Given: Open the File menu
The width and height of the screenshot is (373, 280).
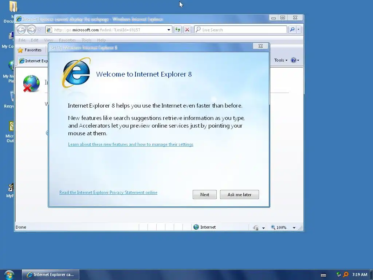Looking at the screenshot, I should click(22, 40).
